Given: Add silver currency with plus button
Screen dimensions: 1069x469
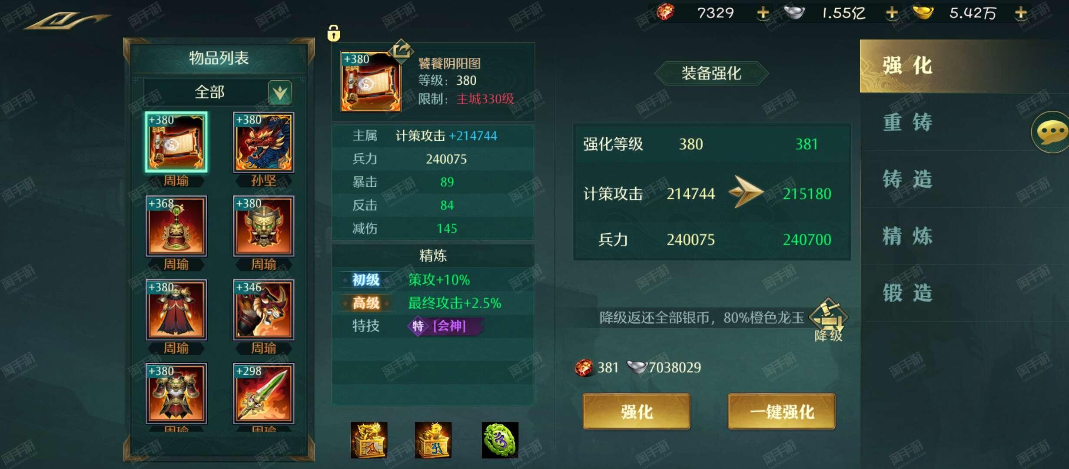Looking at the screenshot, I should point(892,13).
